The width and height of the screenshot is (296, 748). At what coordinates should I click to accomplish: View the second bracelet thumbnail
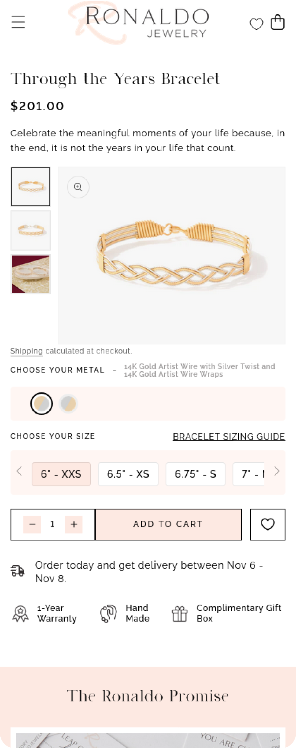[x=31, y=230]
